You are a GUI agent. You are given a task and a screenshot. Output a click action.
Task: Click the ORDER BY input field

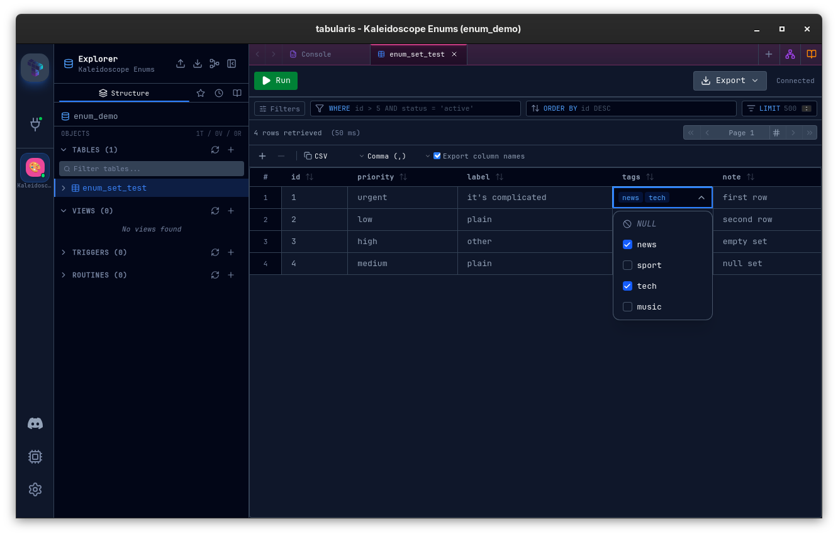(x=631, y=109)
